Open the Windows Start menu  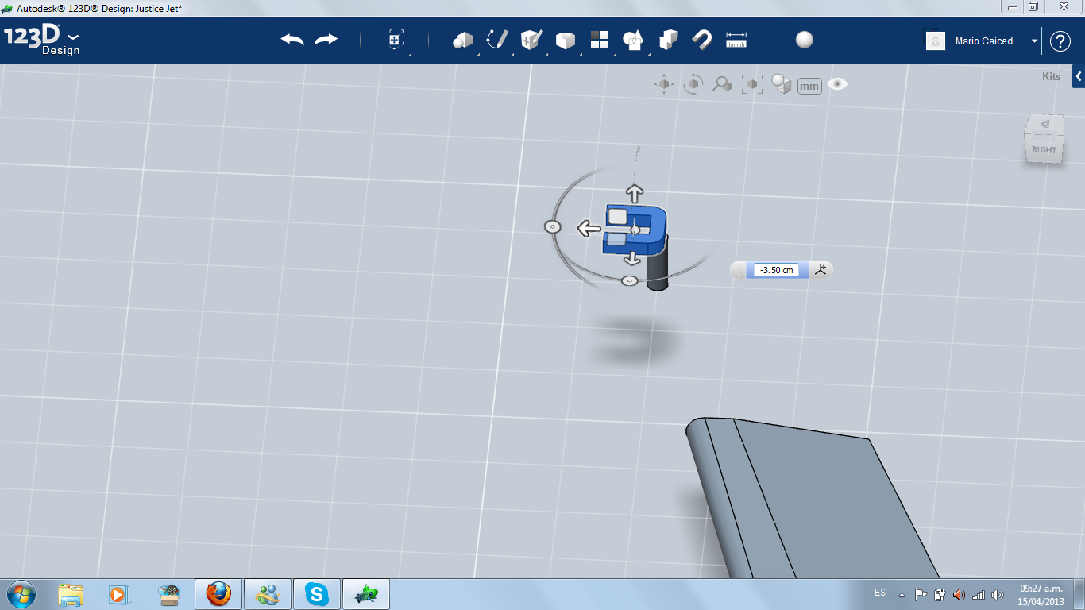tap(20, 593)
